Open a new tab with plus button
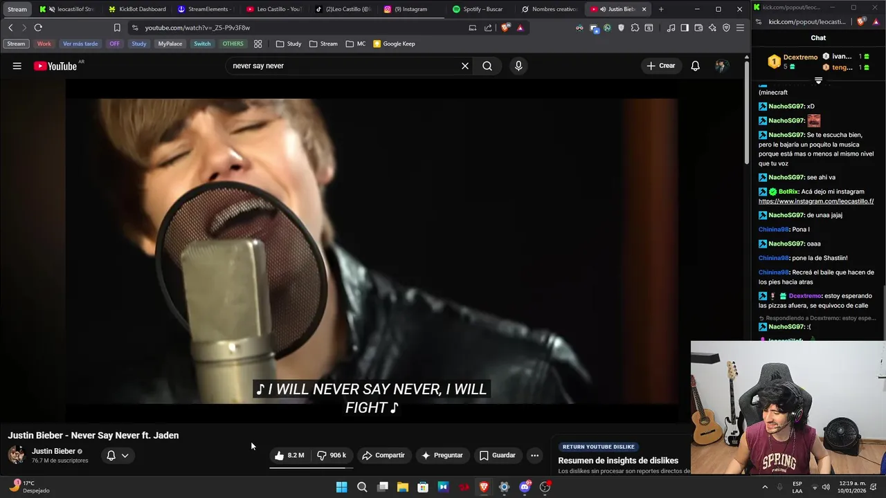 (x=661, y=9)
